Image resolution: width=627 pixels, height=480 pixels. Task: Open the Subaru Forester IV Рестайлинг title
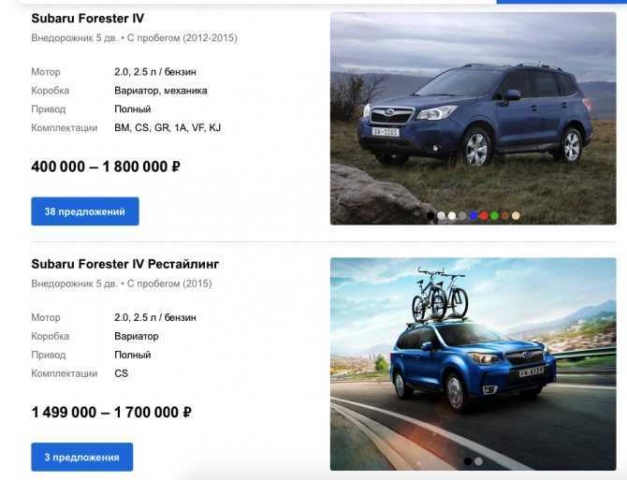pyautogui.click(x=125, y=264)
